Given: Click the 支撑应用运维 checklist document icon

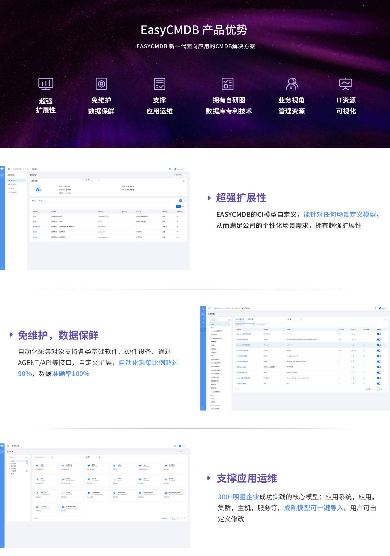Looking at the screenshot, I should pyautogui.click(x=160, y=84).
